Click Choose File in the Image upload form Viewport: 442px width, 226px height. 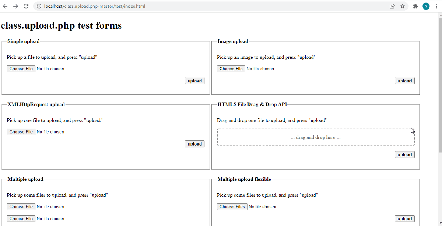231,68
